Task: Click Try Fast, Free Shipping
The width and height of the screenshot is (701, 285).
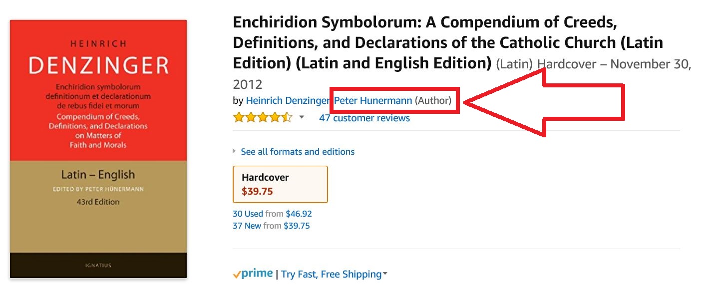Action: coord(331,274)
